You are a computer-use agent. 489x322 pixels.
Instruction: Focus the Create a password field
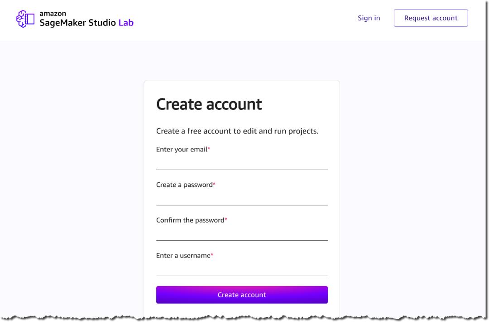tap(242, 199)
